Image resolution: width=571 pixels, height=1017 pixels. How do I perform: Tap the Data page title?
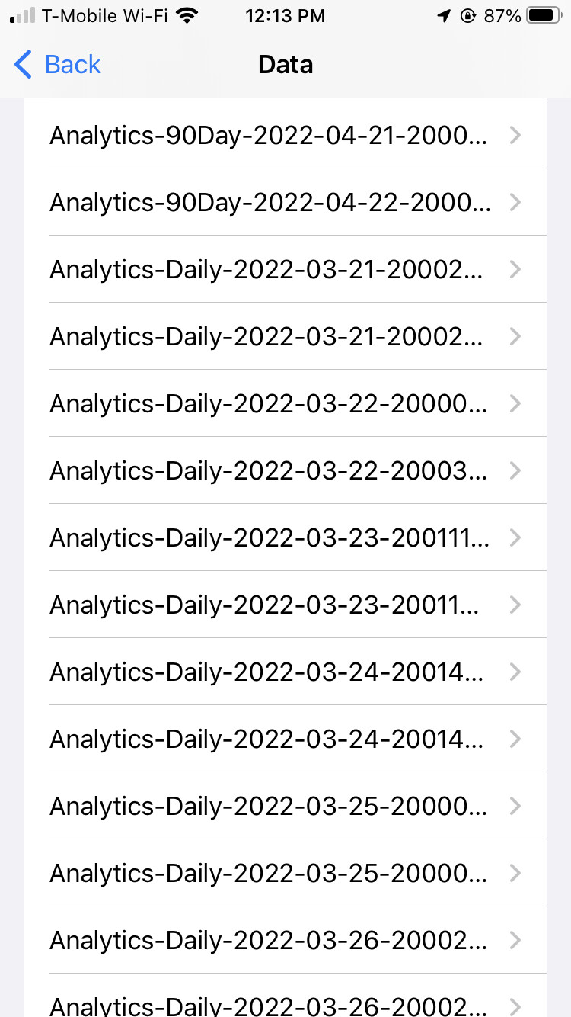285,65
